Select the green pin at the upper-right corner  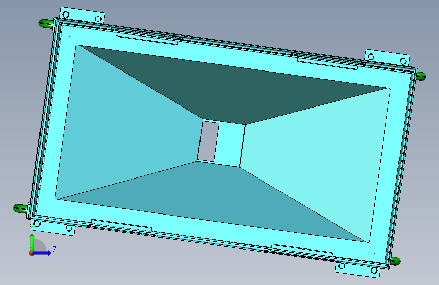pos(421,76)
